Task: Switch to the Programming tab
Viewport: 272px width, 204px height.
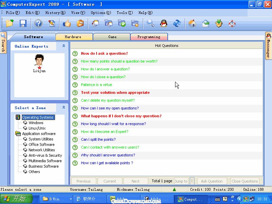Action: point(149,37)
